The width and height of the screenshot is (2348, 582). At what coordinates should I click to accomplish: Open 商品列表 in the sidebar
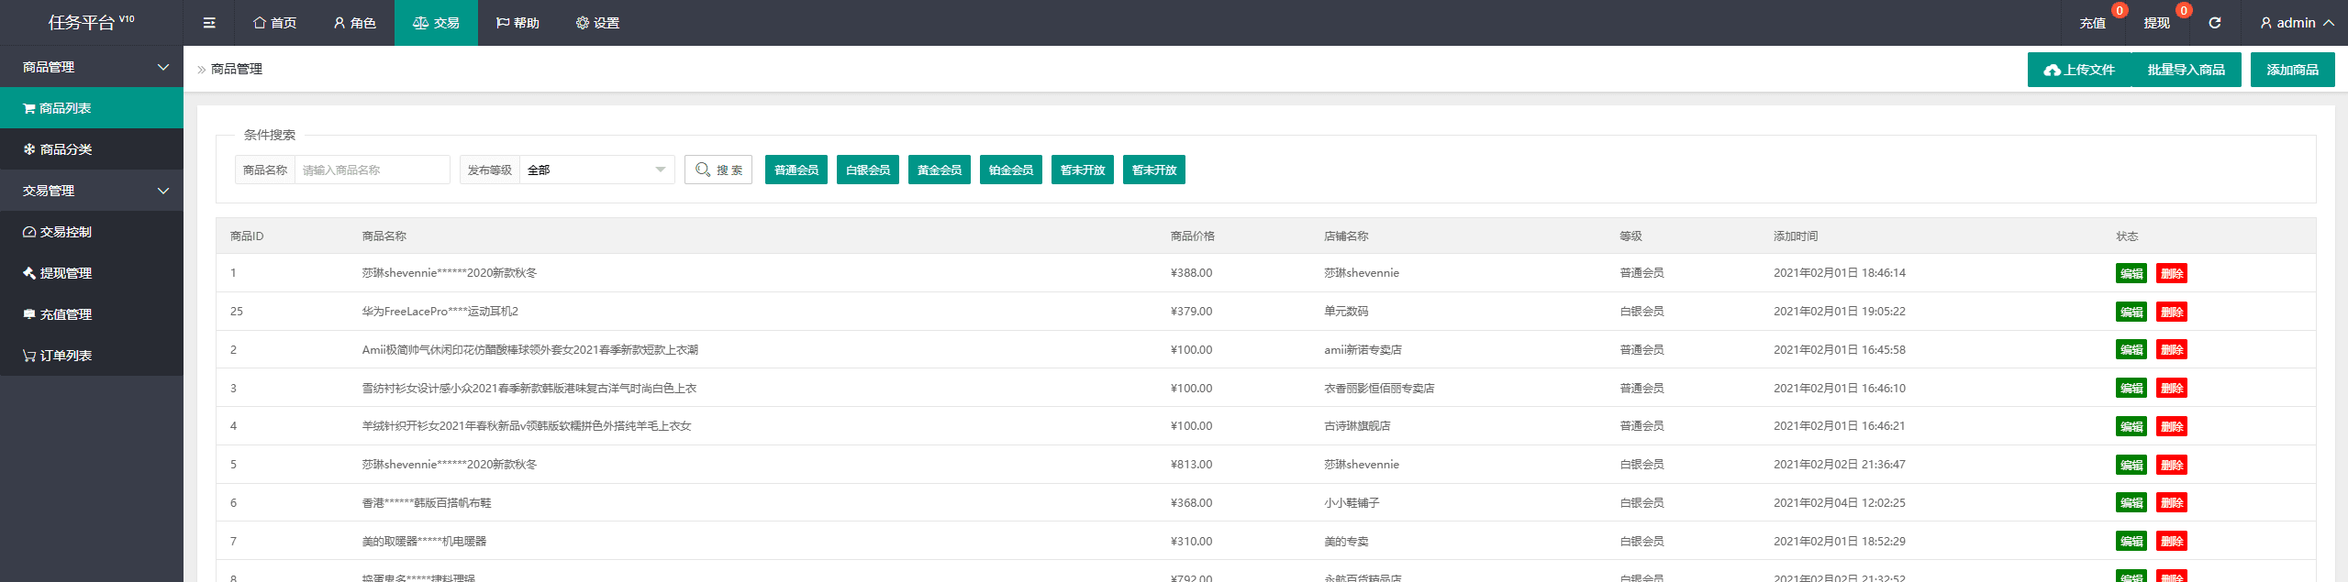coord(92,108)
